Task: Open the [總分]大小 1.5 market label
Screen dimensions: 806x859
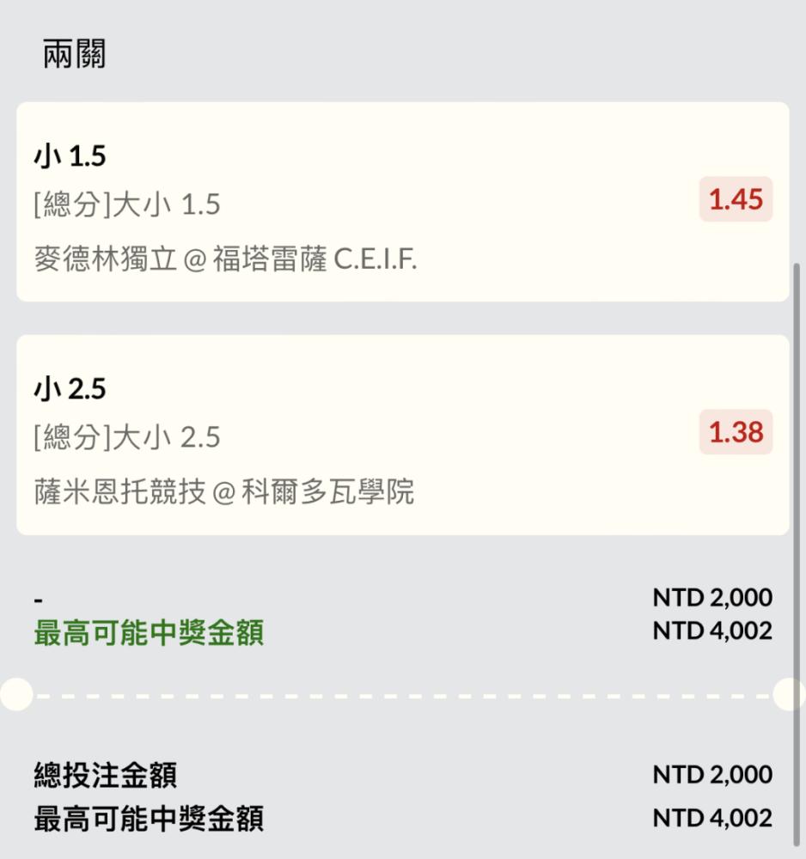Action: click(127, 204)
